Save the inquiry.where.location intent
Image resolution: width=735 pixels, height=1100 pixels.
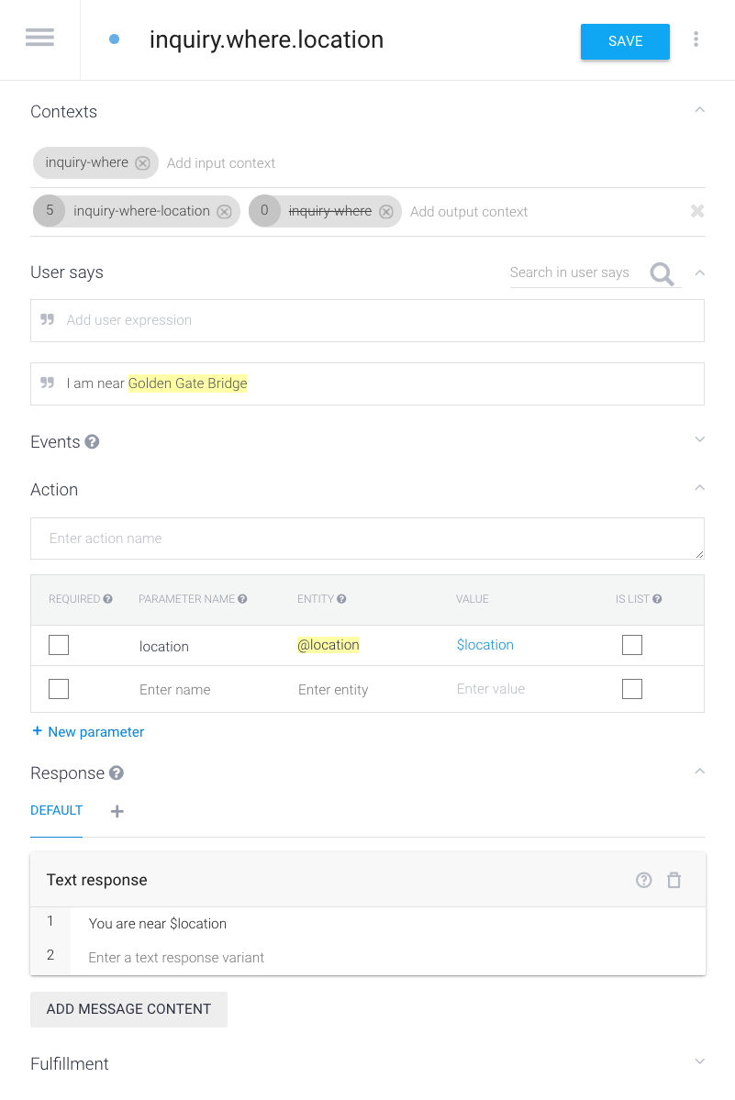click(625, 41)
